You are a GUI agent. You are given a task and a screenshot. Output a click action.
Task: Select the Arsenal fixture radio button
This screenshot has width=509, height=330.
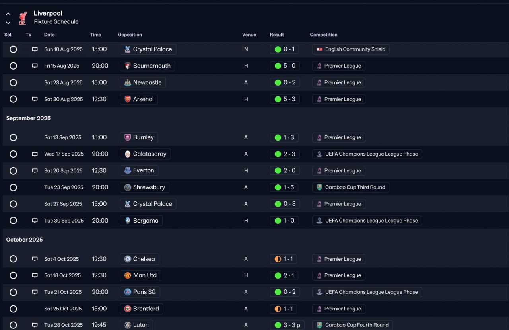(x=14, y=99)
